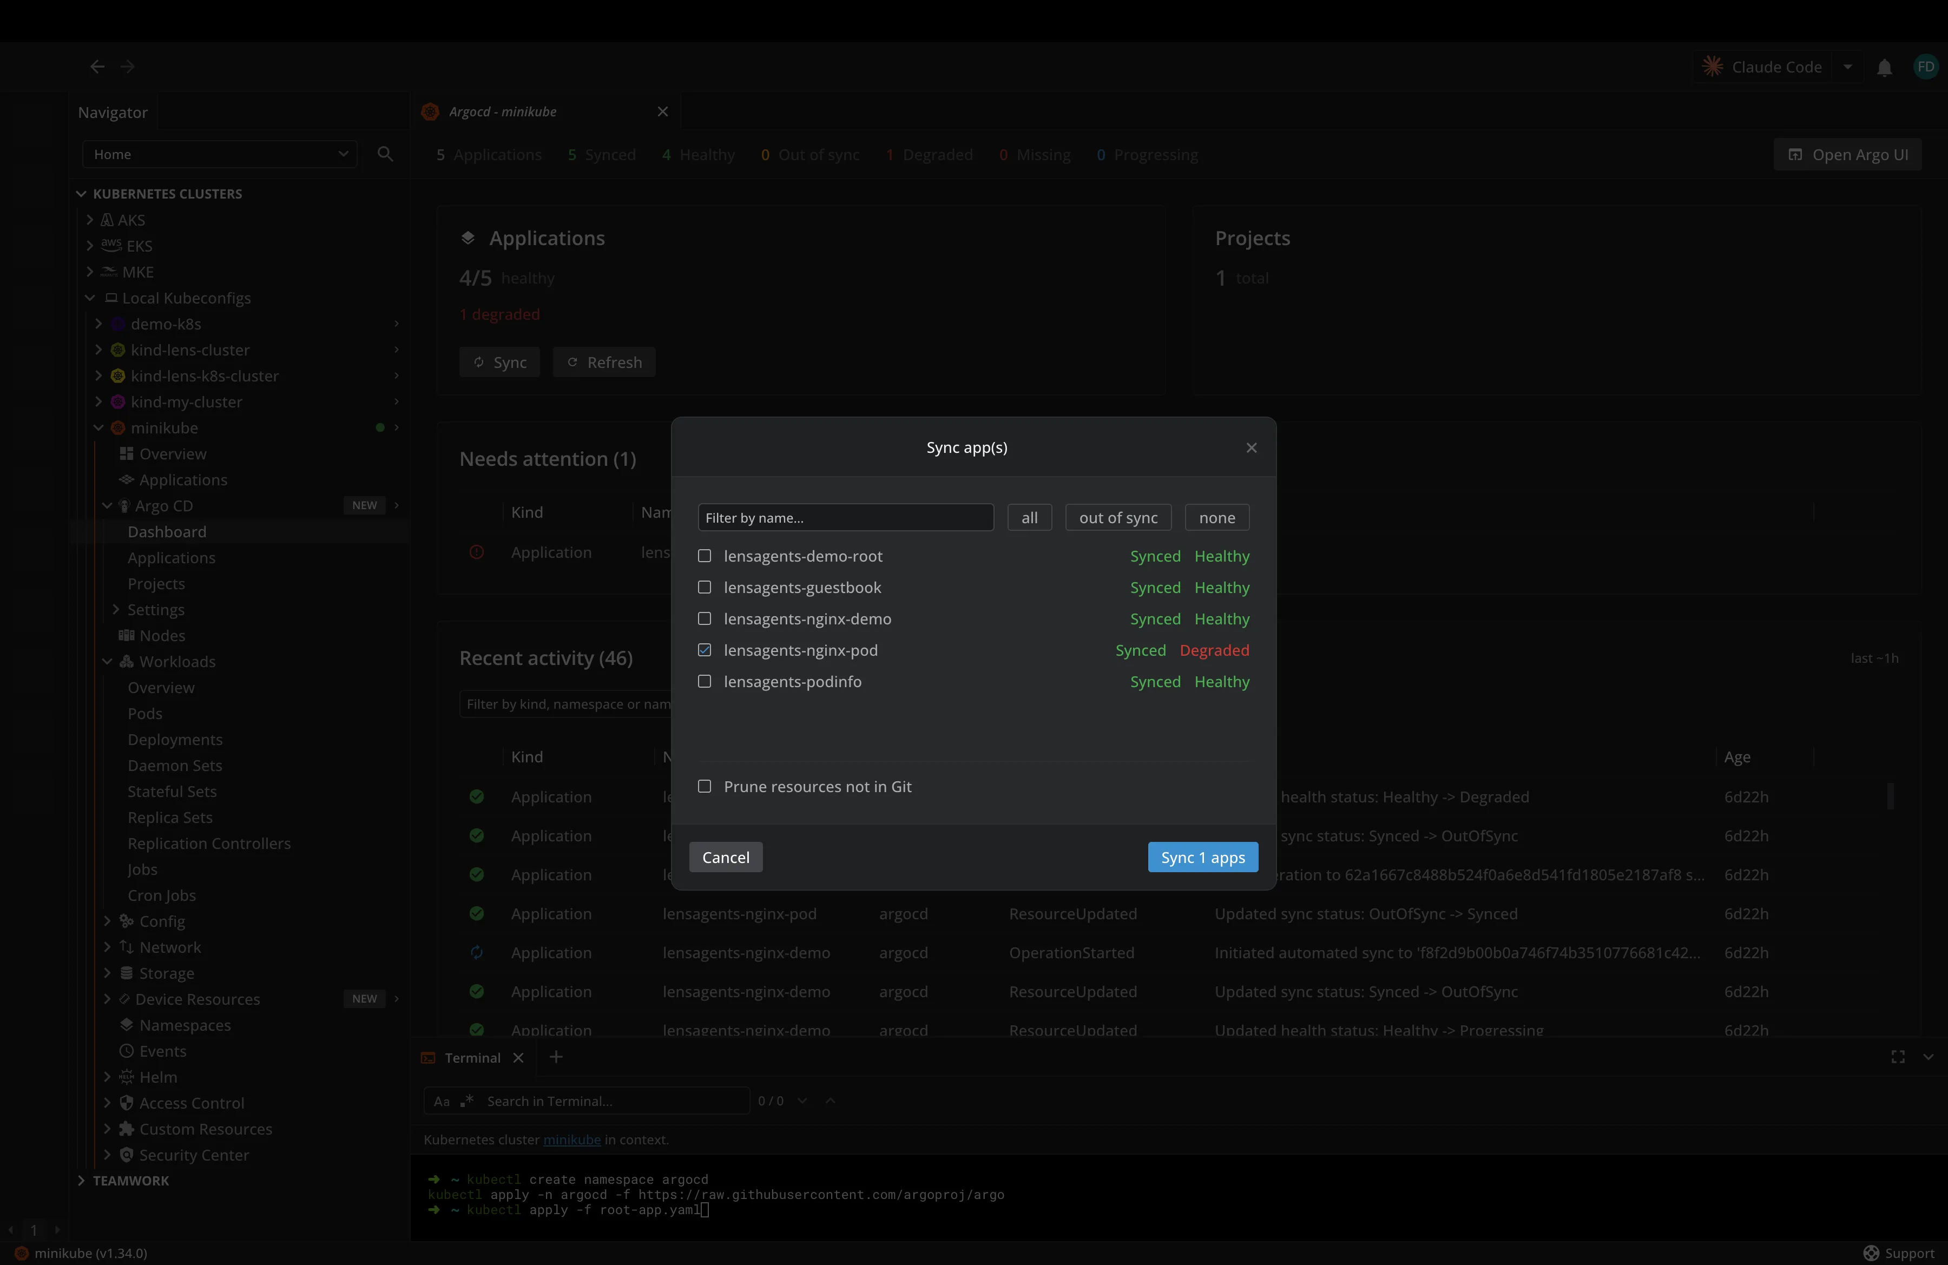
Task: Open the Argo CD Dashboard item
Action: 167,531
